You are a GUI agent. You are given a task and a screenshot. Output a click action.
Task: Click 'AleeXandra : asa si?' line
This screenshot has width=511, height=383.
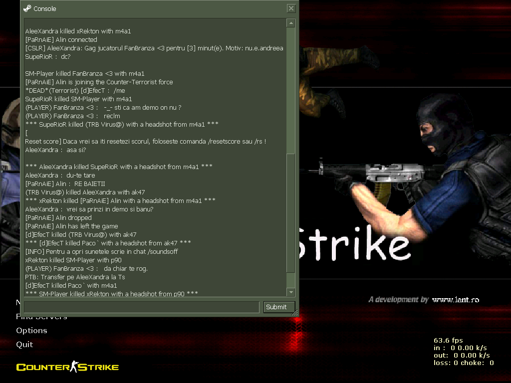[x=55, y=150]
